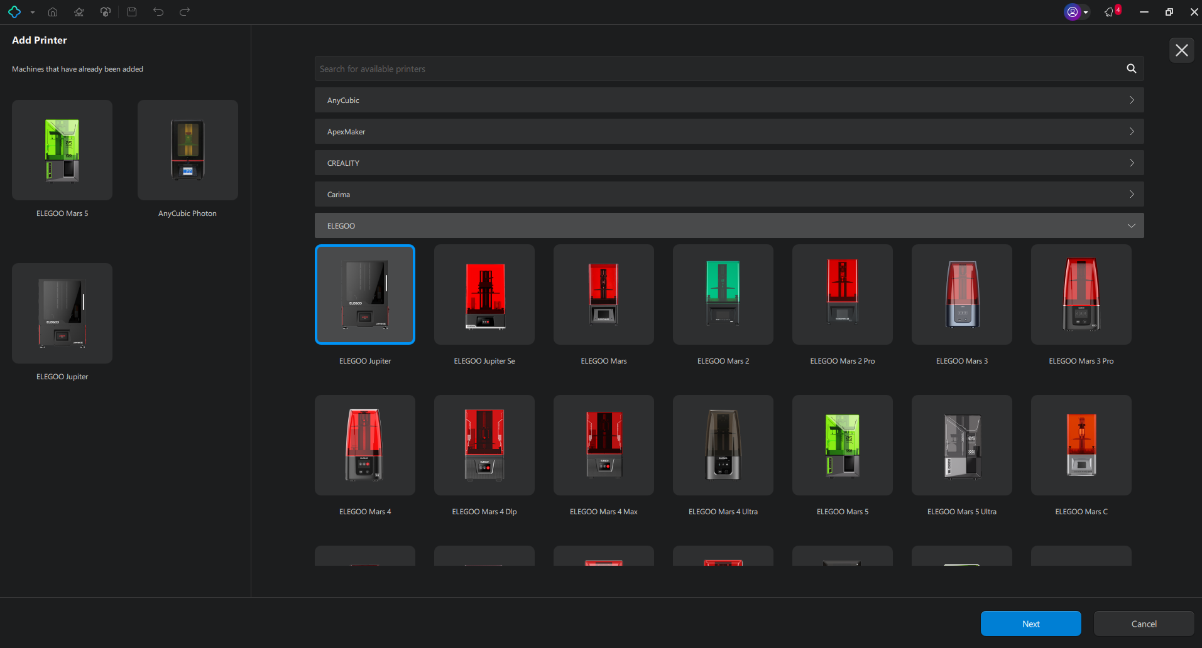This screenshot has height=648, width=1202.
Task: Click already-added ELEGOO Mars 5 machine
Action: (62, 150)
